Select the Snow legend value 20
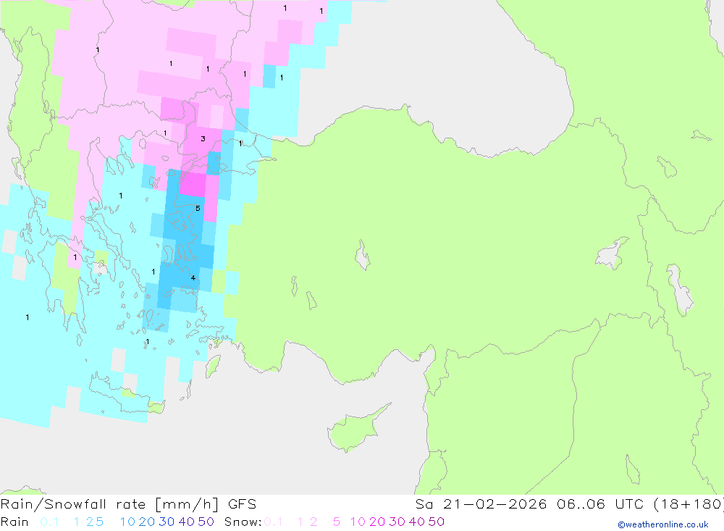 (x=377, y=522)
